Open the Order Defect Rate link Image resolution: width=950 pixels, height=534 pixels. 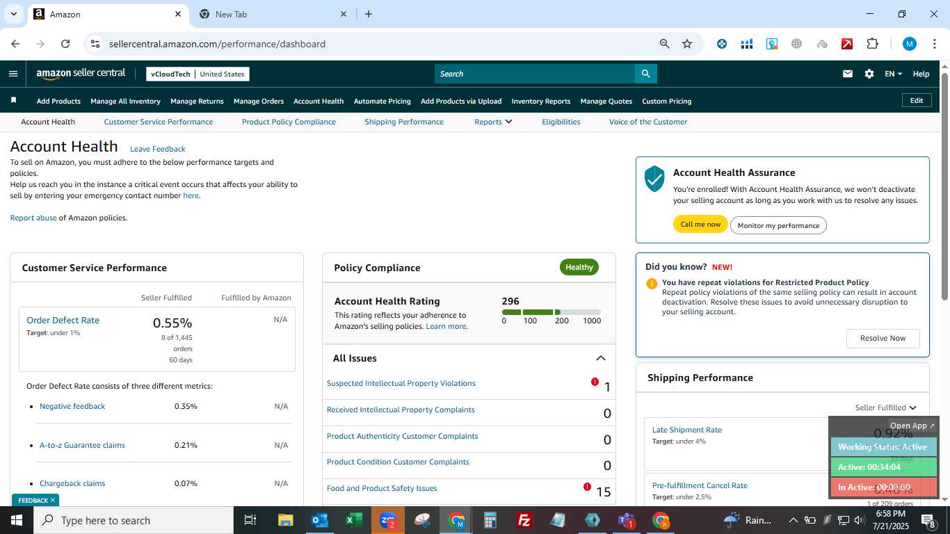63,320
